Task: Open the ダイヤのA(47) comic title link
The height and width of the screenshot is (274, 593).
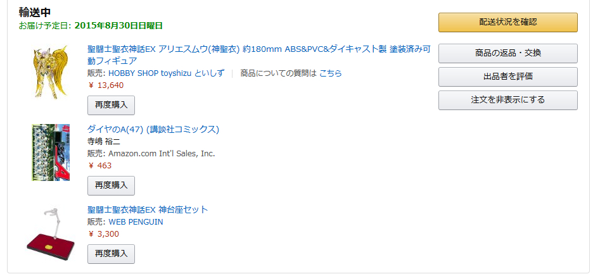Action: (153, 130)
